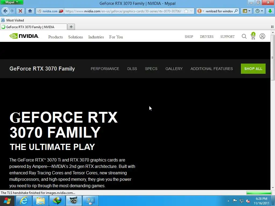Open Internet Download Manager taskbar icon
The image size is (275, 206).
point(57,201)
